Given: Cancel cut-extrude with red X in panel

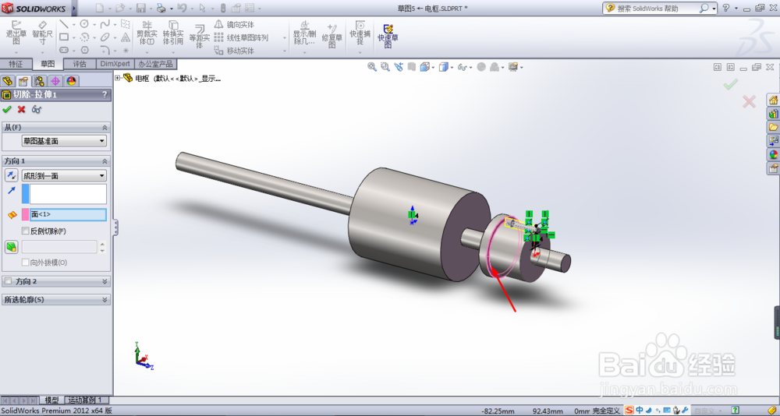Looking at the screenshot, I should [21, 109].
